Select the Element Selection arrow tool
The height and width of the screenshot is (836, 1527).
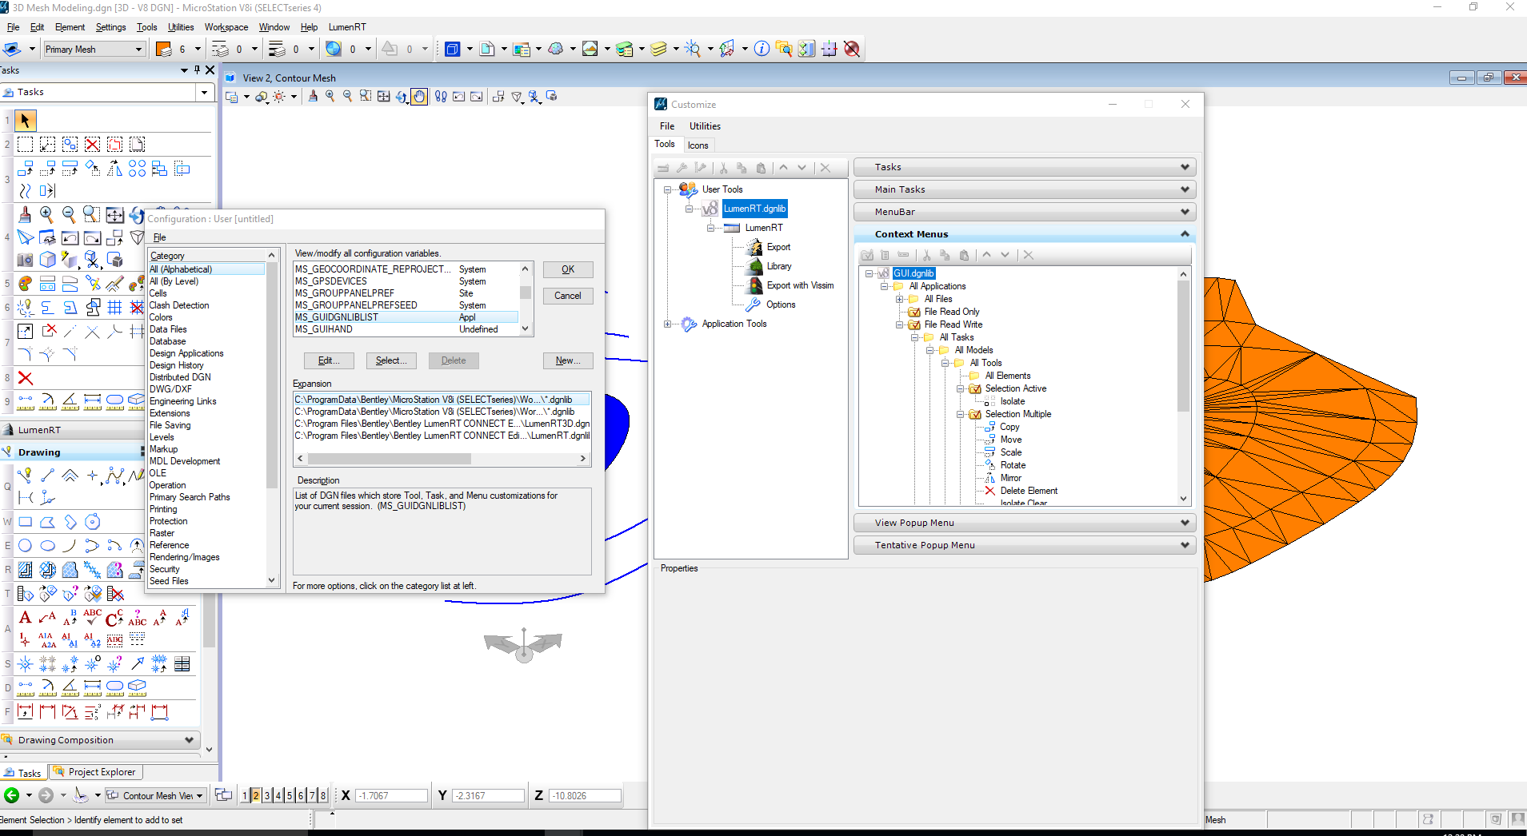(26, 121)
